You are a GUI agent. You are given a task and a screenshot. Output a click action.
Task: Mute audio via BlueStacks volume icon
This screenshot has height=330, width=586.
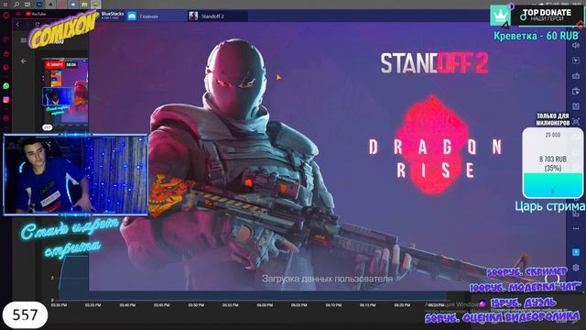576,45
